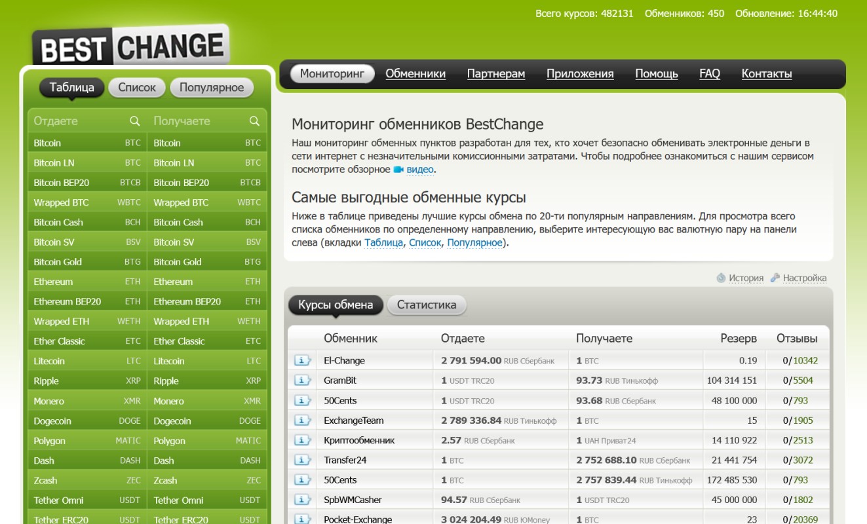Click the info icon for ExchangeTeam
The height and width of the screenshot is (524, 867).
point(302,421)
